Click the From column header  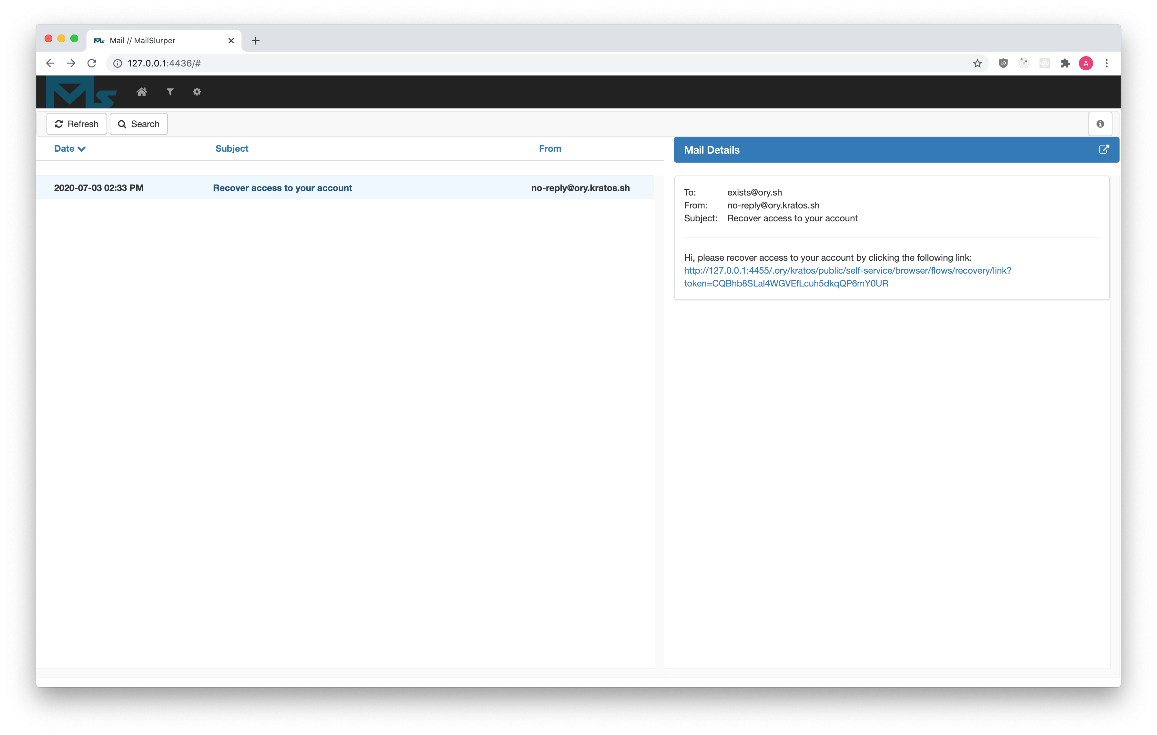550,148
